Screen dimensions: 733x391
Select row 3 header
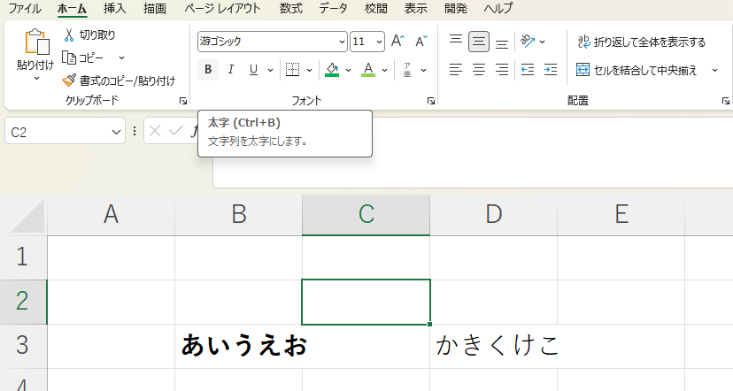(x=22, y=346)
